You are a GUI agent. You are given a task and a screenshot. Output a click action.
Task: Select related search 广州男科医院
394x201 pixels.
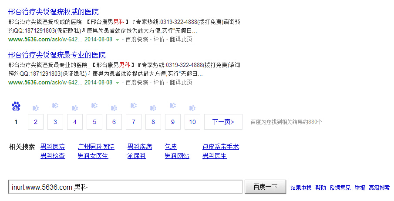coord(96,147)
